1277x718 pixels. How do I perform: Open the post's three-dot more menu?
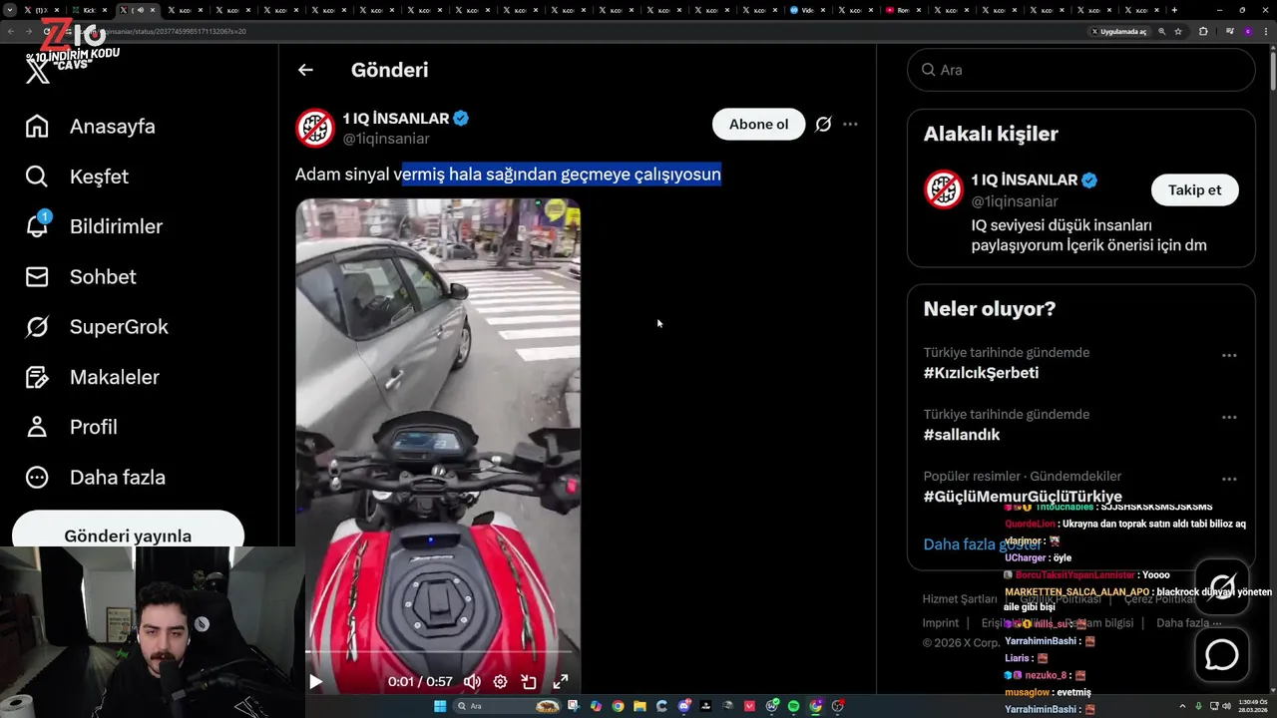tap(850, 124)
